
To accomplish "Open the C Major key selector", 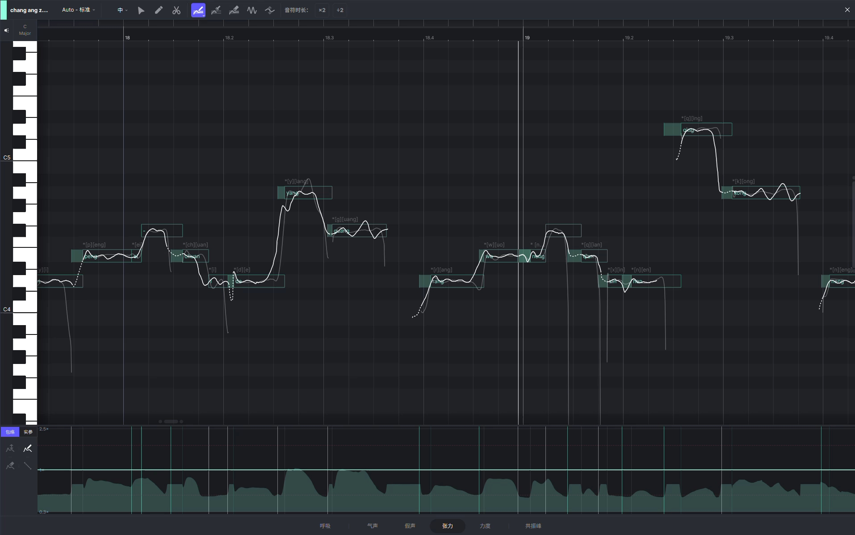I will click(25, 30).
